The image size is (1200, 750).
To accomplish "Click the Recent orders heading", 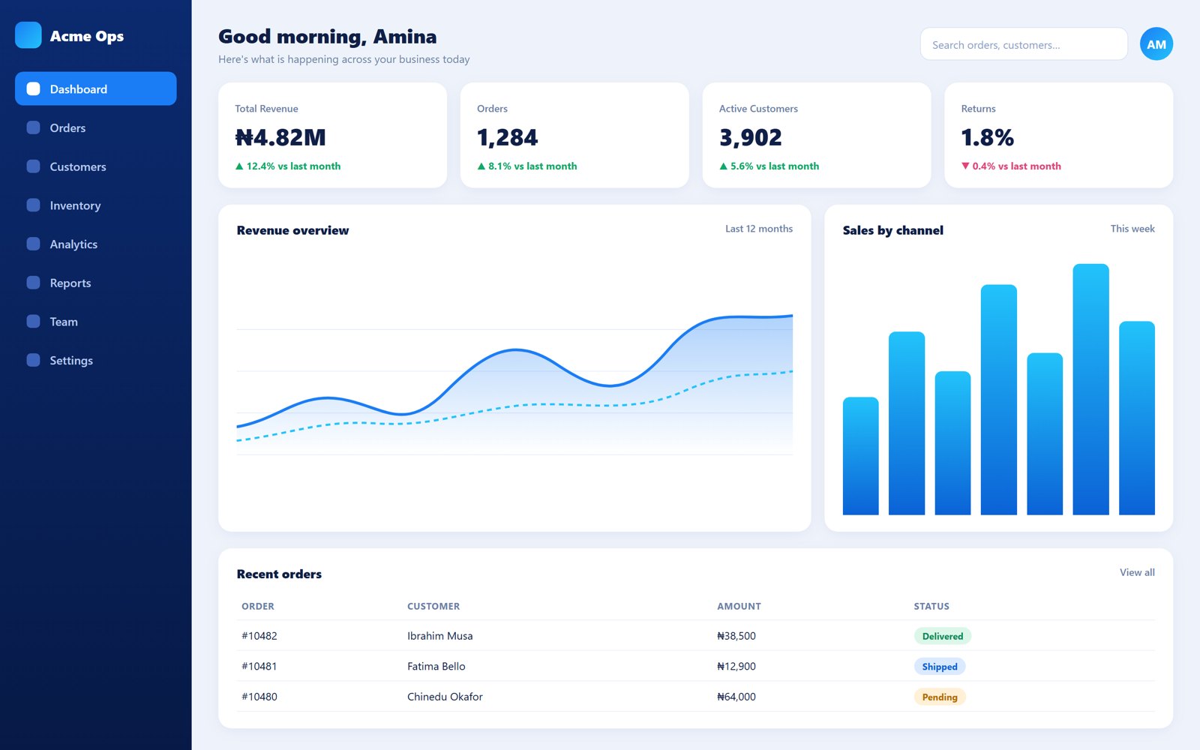I will tap(279, 574).
